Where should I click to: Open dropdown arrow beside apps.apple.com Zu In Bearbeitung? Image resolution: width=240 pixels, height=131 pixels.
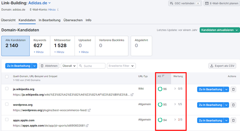point(226,120)
